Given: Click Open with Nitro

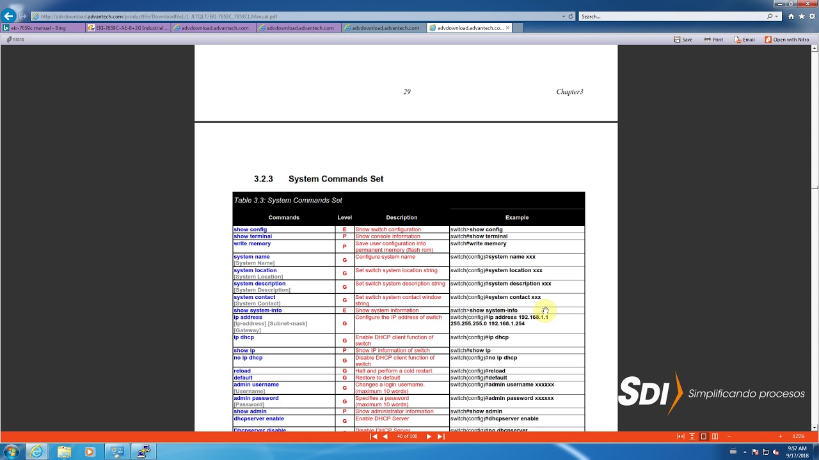Looking at the screenshot, I should (787, 40).
